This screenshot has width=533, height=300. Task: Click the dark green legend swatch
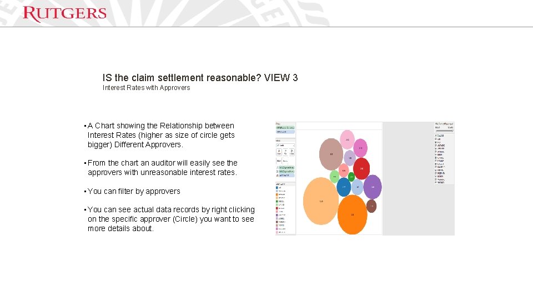[277, 201]
